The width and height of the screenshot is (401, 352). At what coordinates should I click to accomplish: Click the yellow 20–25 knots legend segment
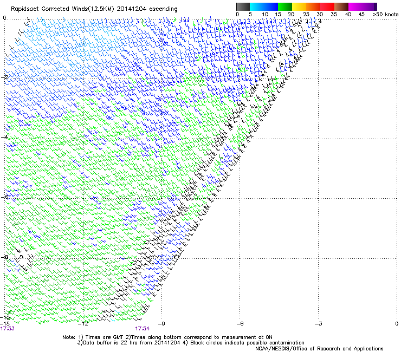click(x=299, y=6)
